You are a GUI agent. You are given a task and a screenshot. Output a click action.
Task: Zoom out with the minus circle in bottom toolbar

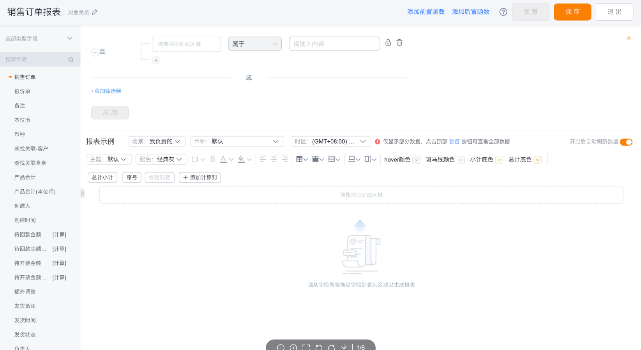pos(281,347)
